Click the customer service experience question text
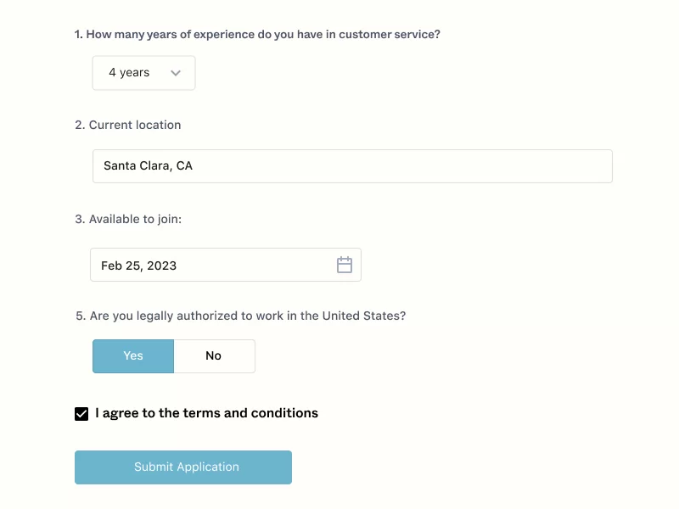The image size is (679, 509). pos(257,35)
